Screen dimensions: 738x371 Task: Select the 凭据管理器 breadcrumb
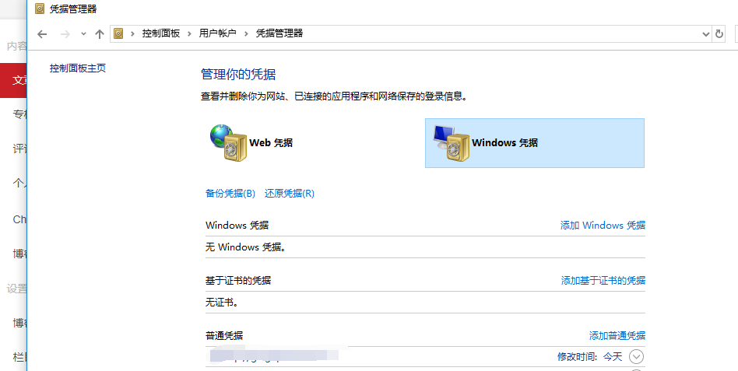click(279, 33)
